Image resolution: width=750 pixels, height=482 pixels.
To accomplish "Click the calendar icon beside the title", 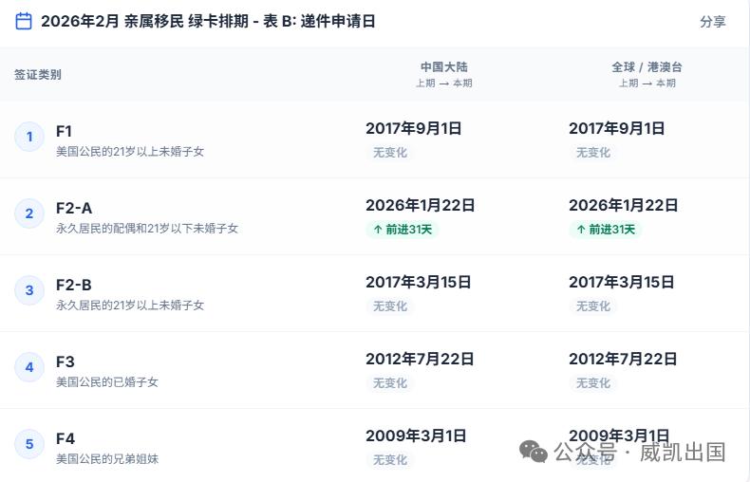I will 24,21.
